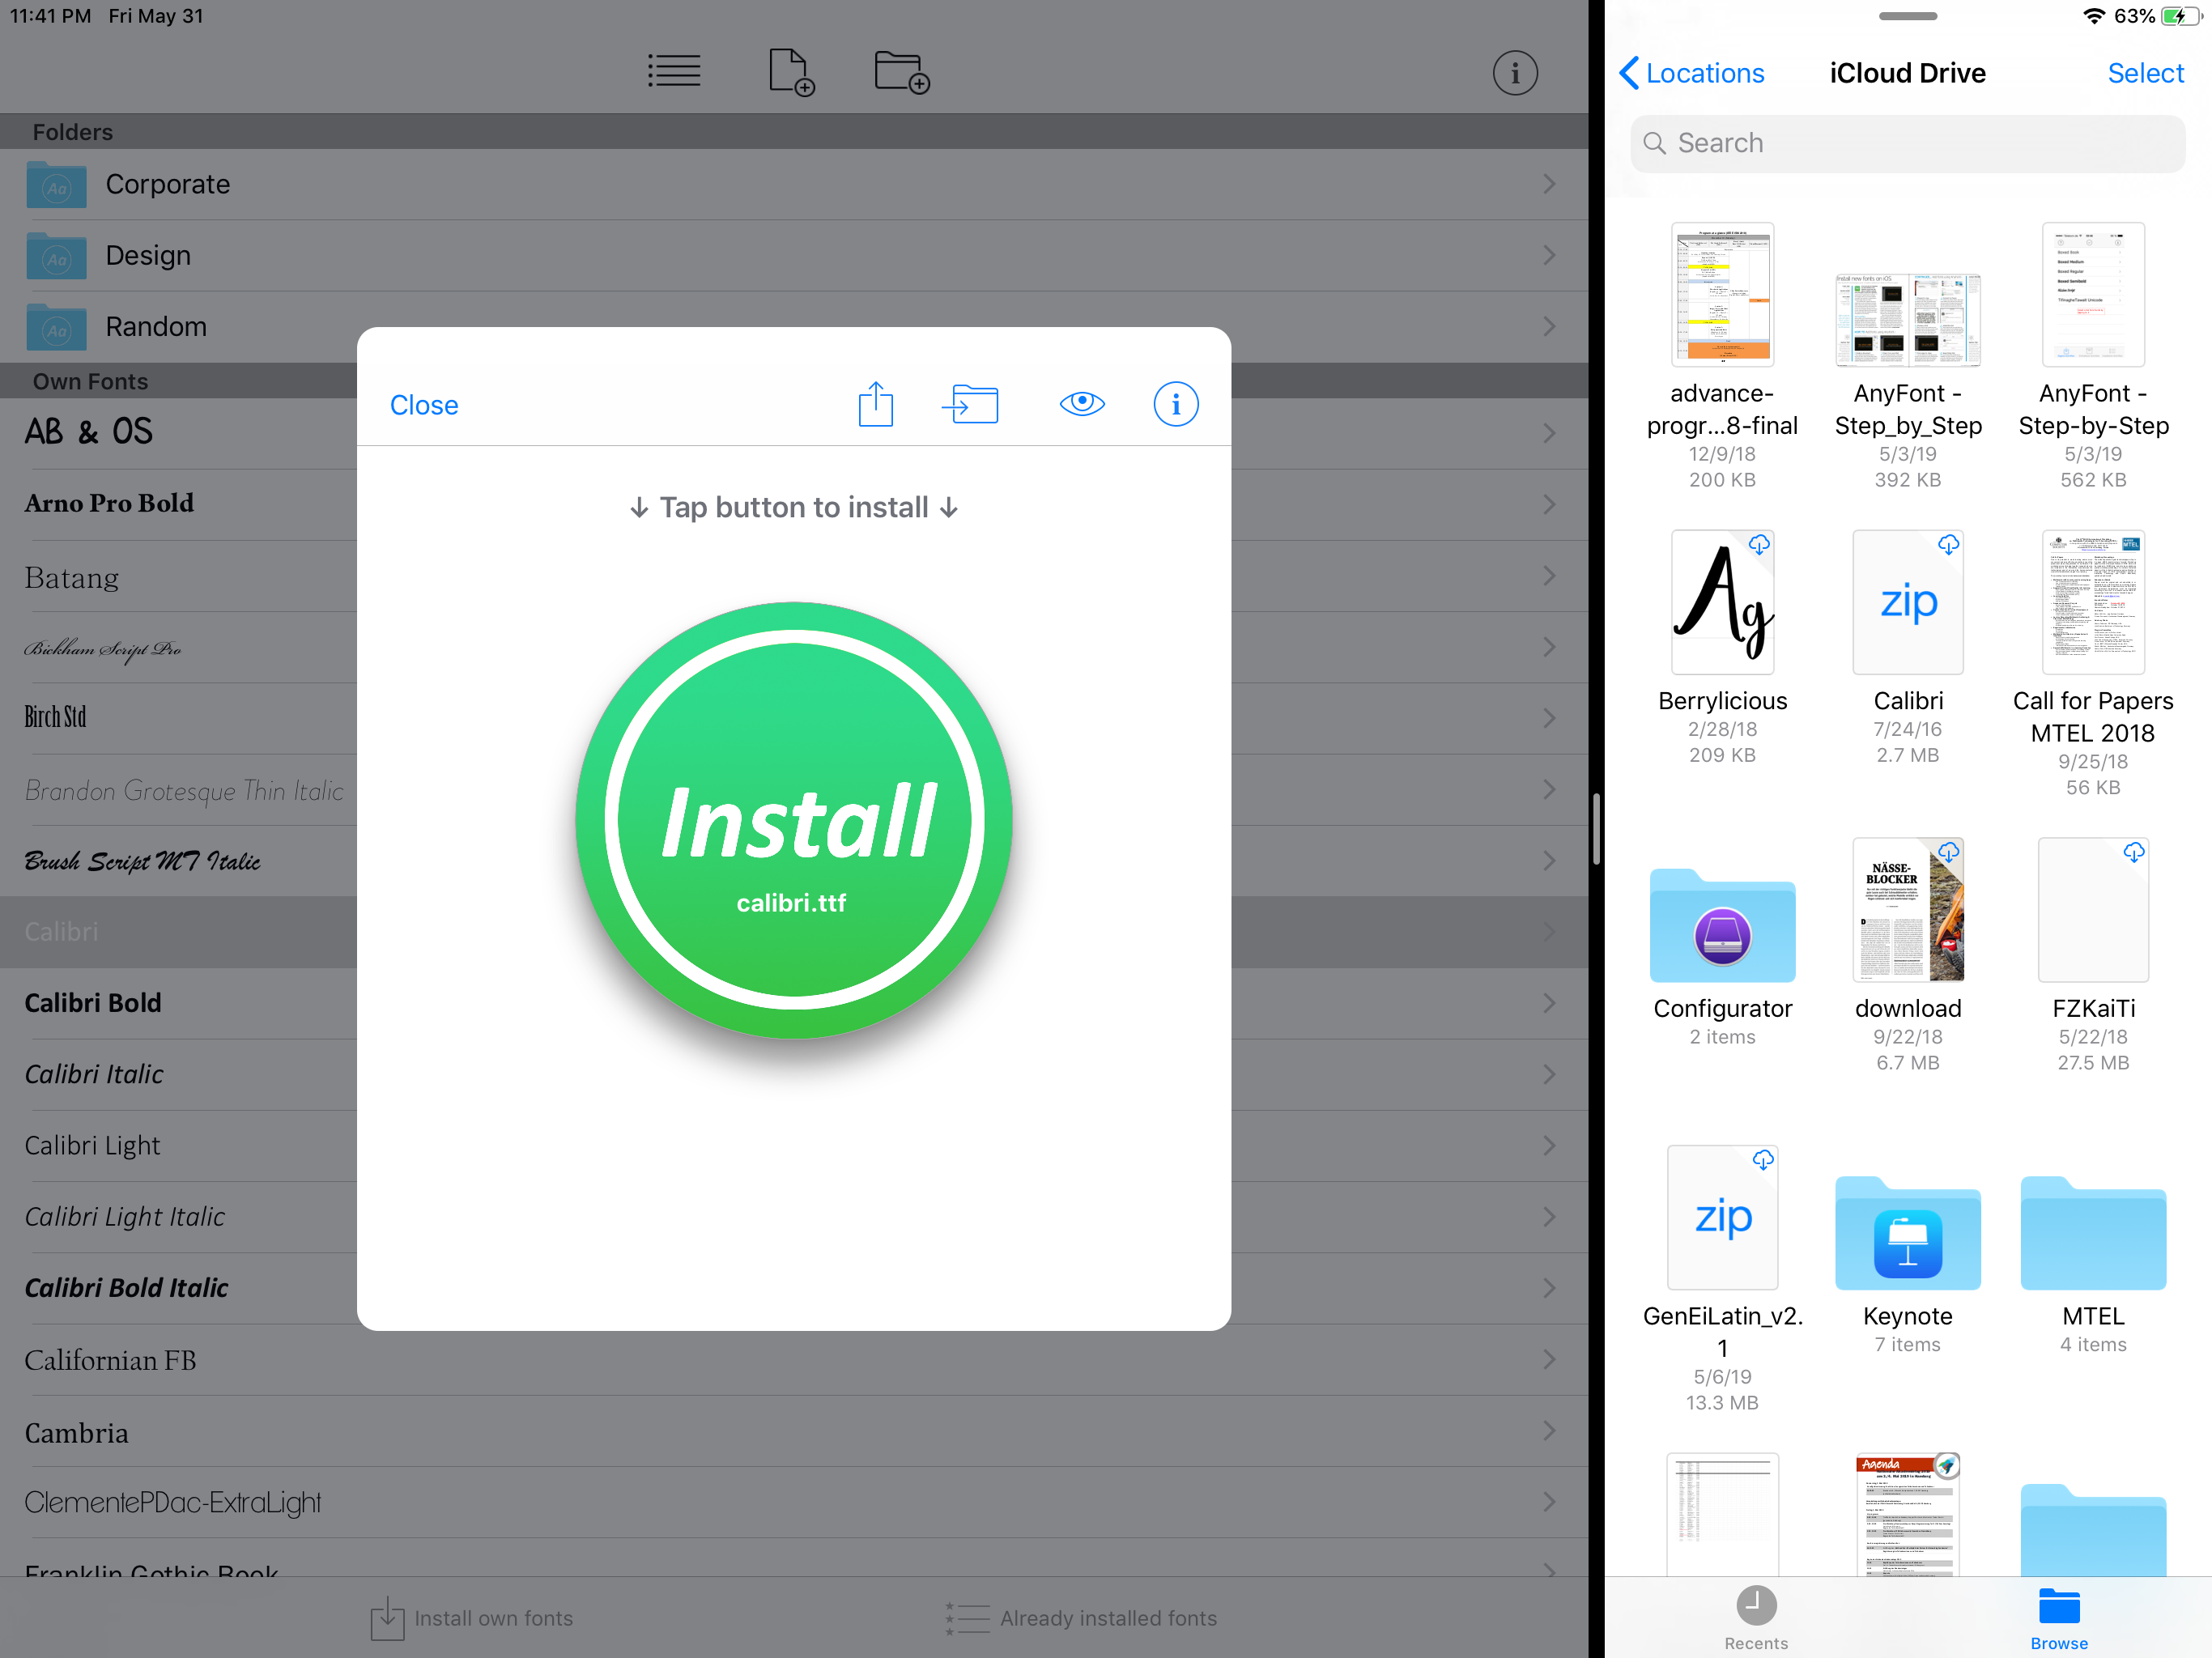This screenshot has height=1658, width=2212.
Task: Tap the split view divider handle
Action: pos(1596,829)
